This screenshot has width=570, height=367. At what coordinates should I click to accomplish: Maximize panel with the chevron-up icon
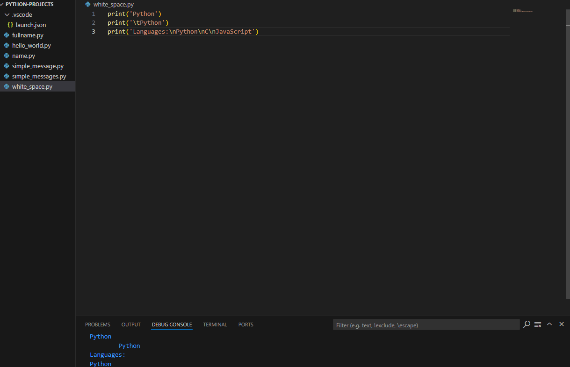pyautogui.click(x=549, y=324)
